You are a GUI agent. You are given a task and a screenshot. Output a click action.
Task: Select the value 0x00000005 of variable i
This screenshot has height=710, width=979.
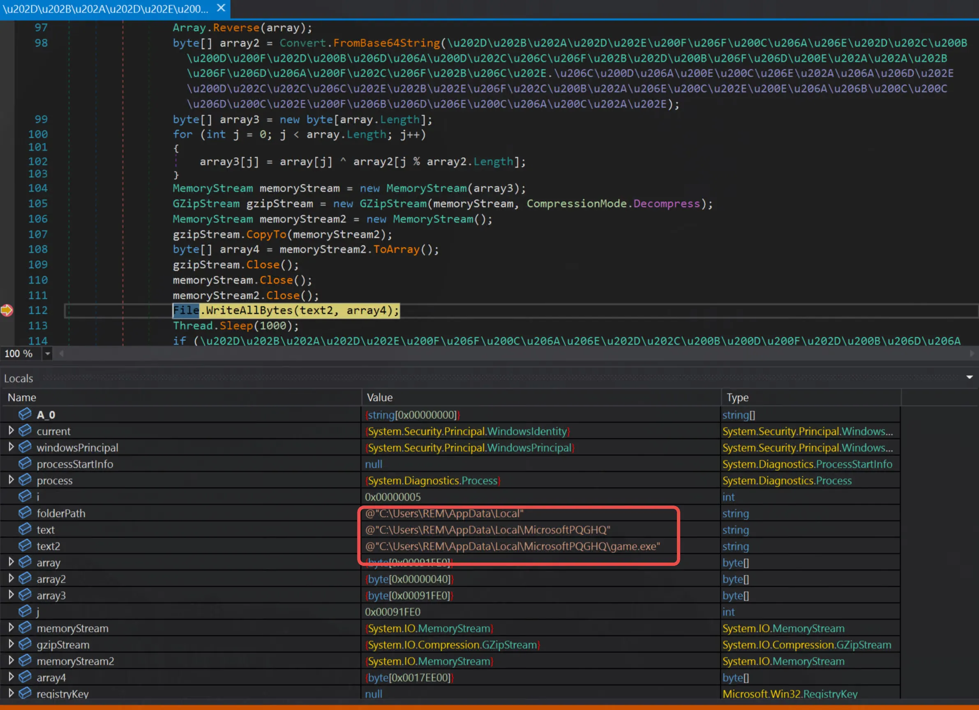[393, 497]
